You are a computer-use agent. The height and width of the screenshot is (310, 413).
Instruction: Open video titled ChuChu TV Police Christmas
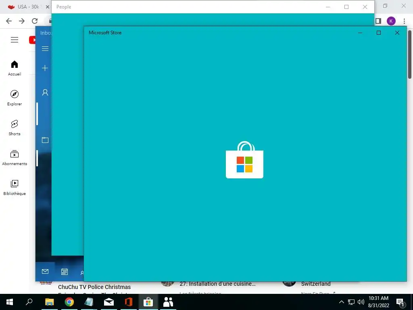point(94,287)
